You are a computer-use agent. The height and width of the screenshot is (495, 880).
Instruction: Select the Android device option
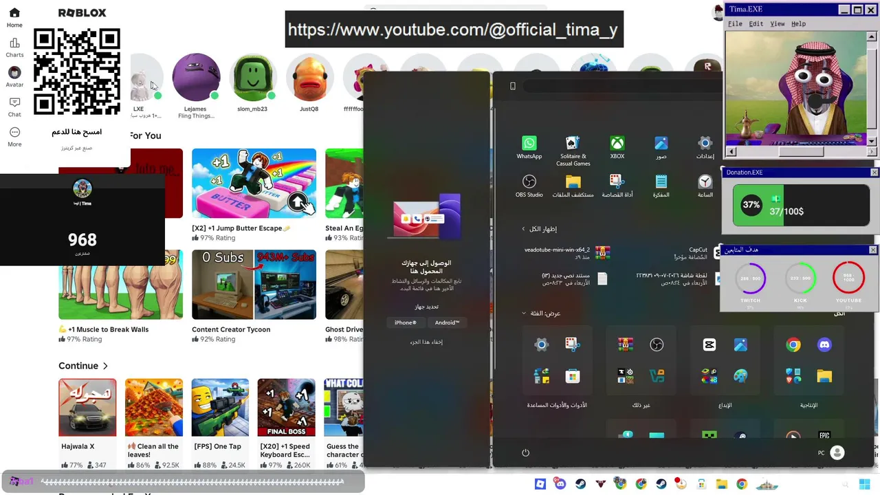coord(447,322)
